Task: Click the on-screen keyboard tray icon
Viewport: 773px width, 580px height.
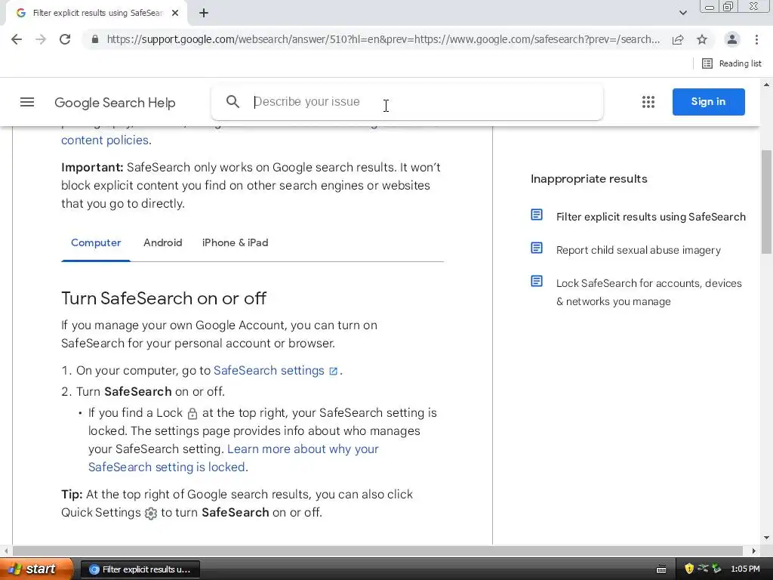Action: (x=661, y=569)
